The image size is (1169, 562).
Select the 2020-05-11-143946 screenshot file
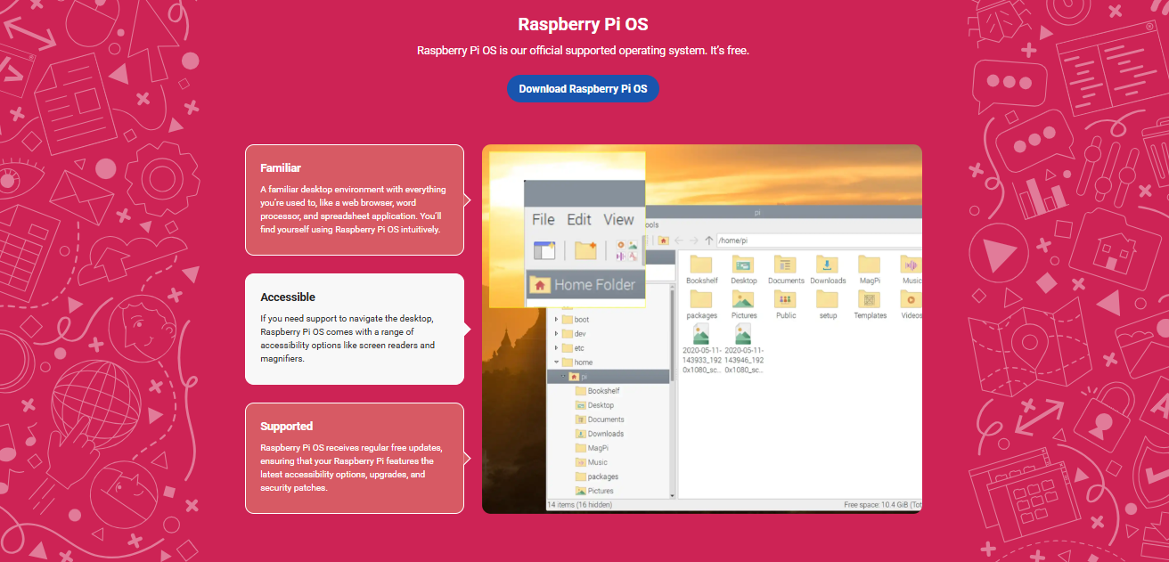point(743,349)
